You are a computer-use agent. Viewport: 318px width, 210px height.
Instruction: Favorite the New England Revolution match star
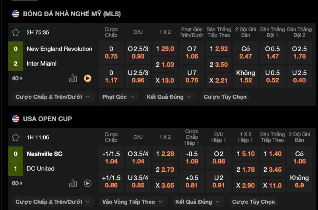pos(16,33)
